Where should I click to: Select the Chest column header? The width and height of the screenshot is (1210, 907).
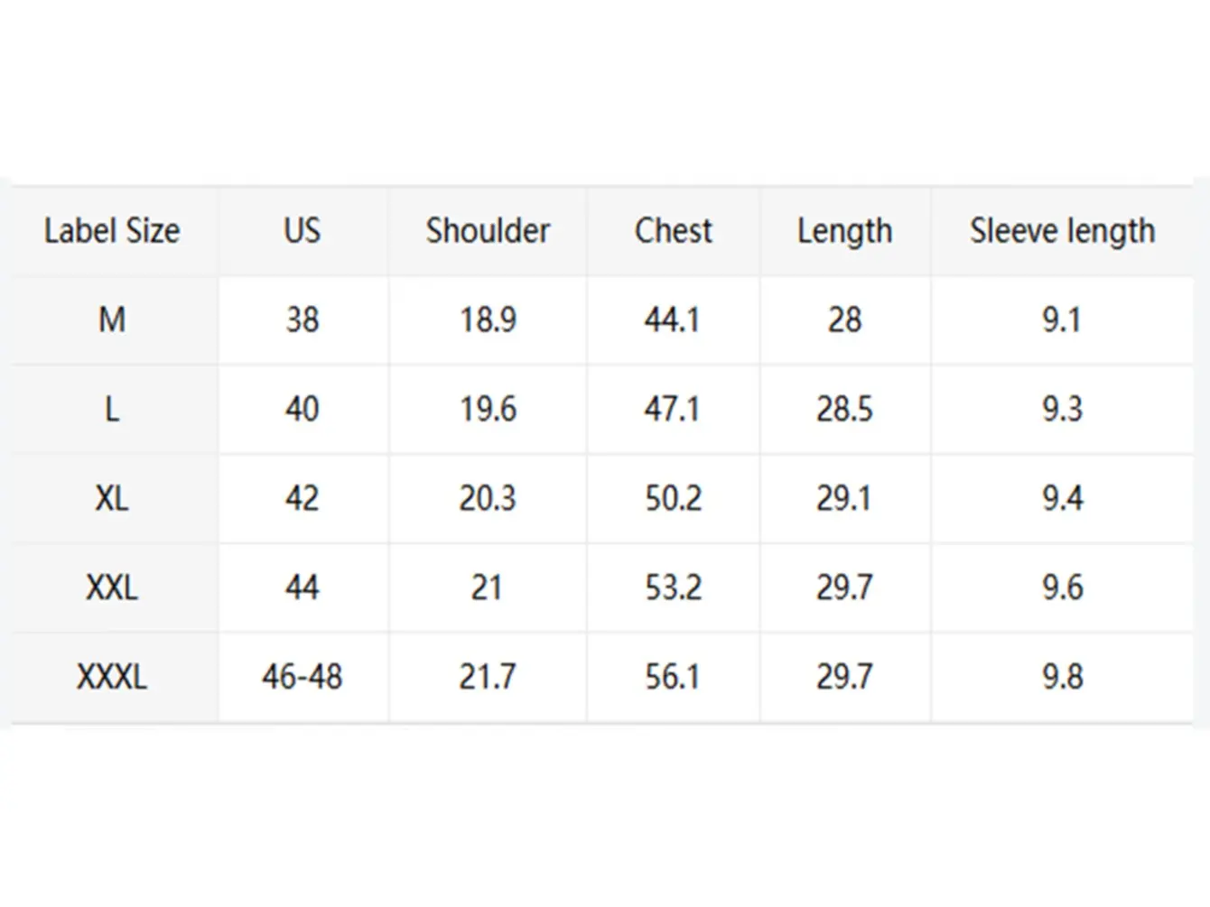674,231
